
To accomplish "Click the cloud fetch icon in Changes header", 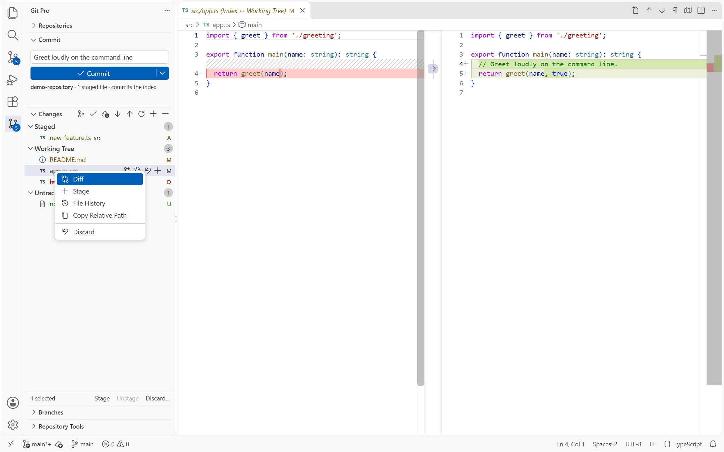I will pos(105,114).
